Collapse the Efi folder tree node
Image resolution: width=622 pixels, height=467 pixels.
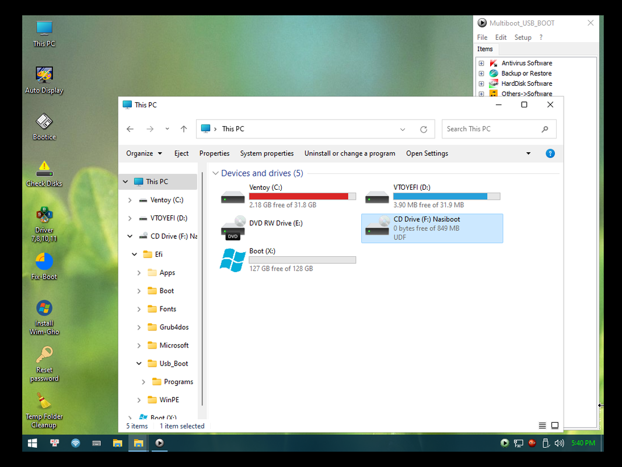134,255
